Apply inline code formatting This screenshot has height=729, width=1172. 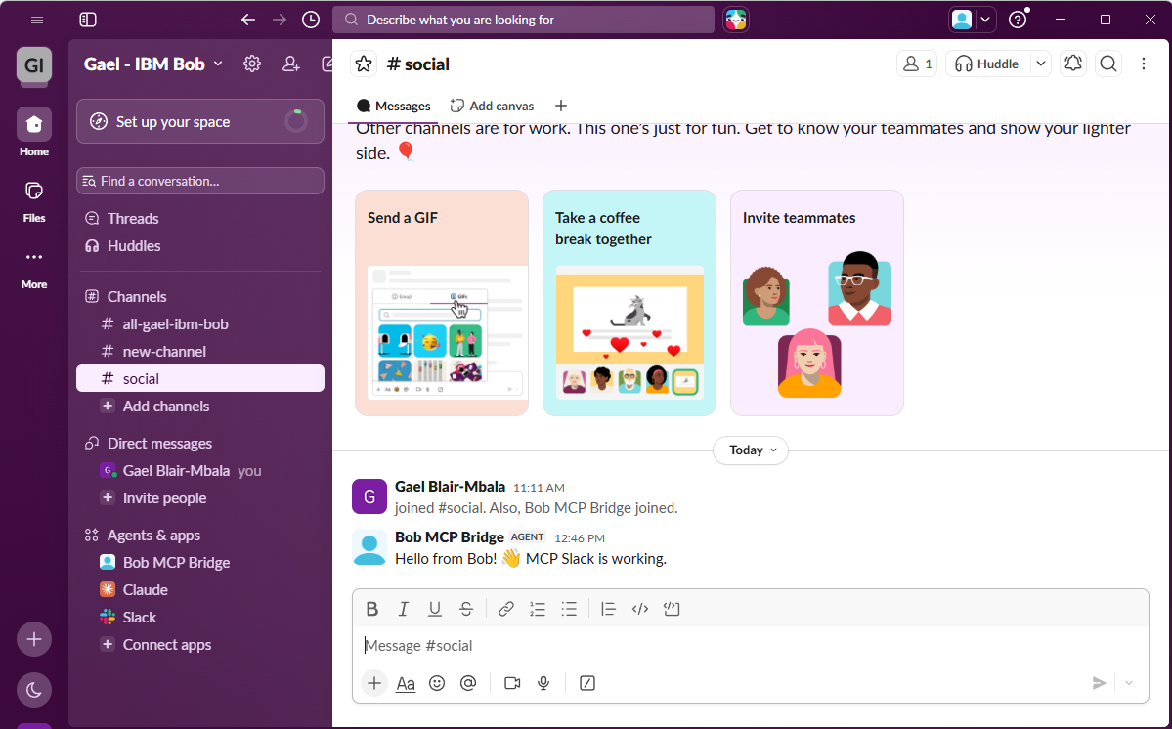(640, 609)
